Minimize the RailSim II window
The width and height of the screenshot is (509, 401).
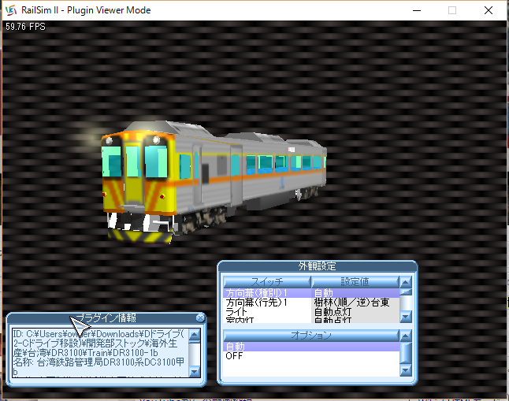pos(417,10)
